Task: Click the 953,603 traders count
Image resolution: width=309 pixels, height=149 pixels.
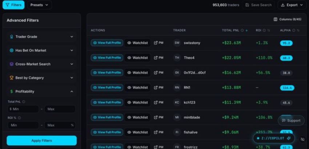Action: click(x=226, y=5)
